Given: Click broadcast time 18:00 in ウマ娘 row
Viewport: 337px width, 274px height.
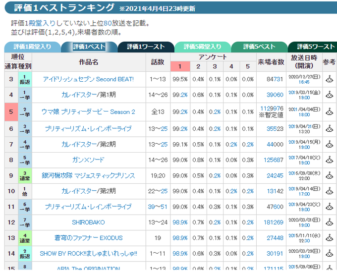Looking at the screenshot, I should click(304, 115).
